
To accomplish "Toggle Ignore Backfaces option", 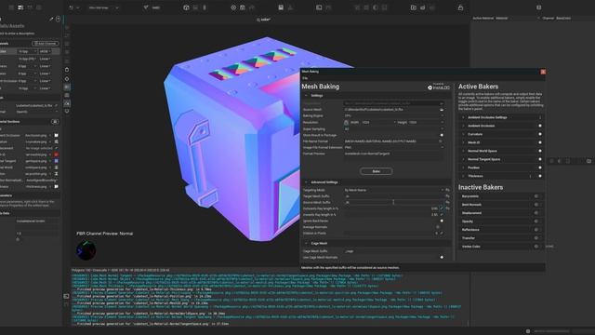I will coord(442,221).
